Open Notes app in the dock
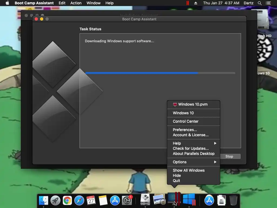Viewport: 277px width, 208px height. [x=103, y=200]
